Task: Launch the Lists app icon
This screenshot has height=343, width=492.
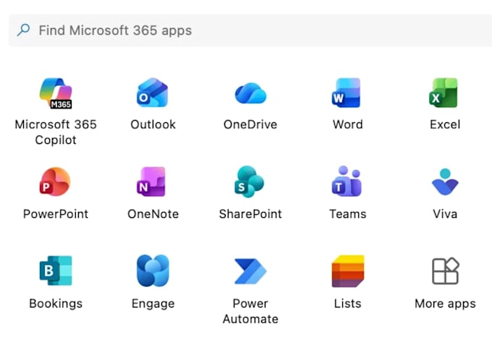Action: [348, 271]
